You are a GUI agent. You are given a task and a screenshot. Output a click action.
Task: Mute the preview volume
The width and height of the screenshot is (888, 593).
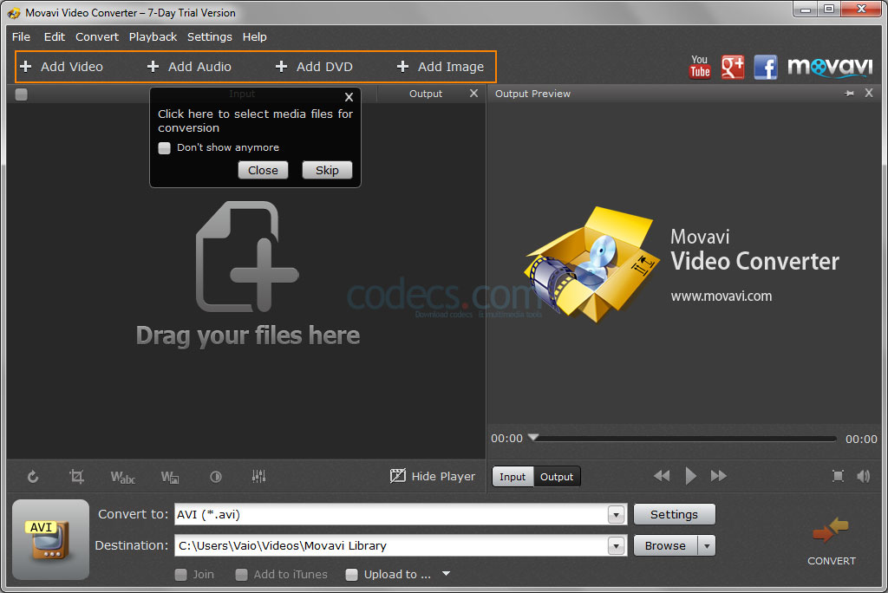pyautogui.click(x=863, y=476)
